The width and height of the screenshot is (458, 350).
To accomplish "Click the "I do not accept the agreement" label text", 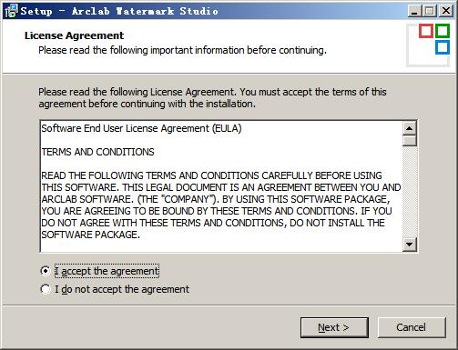I will [x=122, y=289].
